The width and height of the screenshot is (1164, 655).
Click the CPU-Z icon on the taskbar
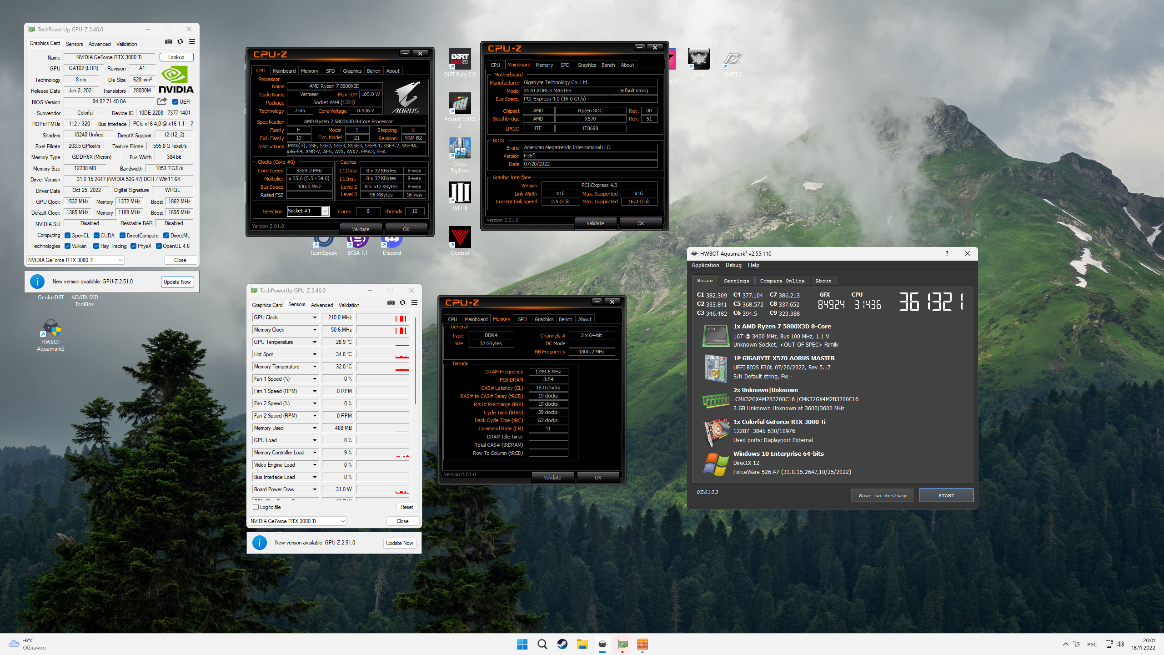[x=642, y=644]
